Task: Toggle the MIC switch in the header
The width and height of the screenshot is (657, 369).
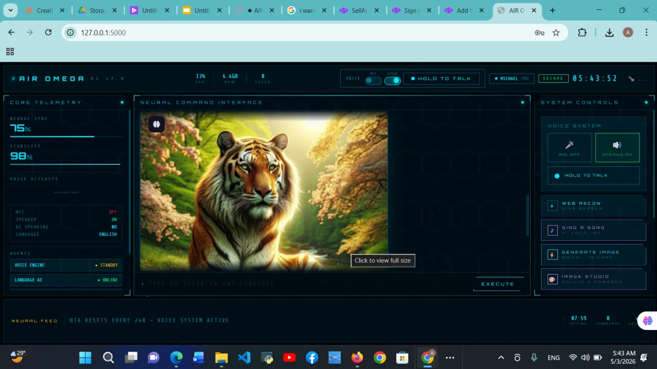Action: 374,81
